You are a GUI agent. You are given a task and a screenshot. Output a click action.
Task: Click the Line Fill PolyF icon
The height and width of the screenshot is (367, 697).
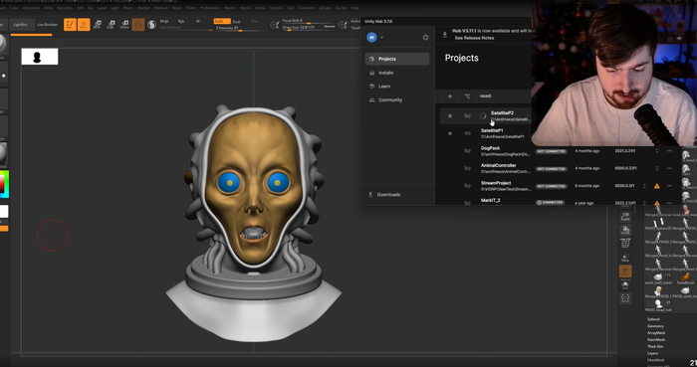coord(625,244)
